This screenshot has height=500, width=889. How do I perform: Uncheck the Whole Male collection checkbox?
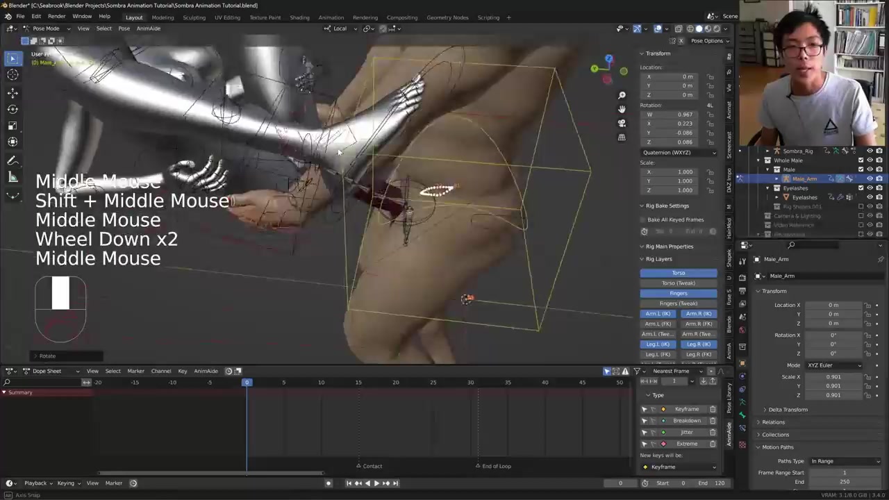coord(861,160)
